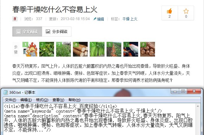This screenshot has width=204, height=135.
Task: Click the thumbs-up like icon
Action: (x=169, y=11)
